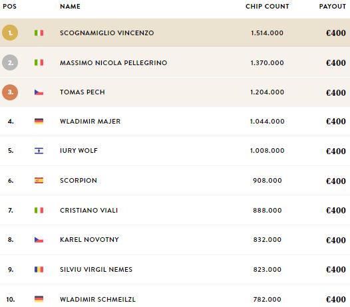Open player Karel Novotny
350x307 pixels.
89,240
